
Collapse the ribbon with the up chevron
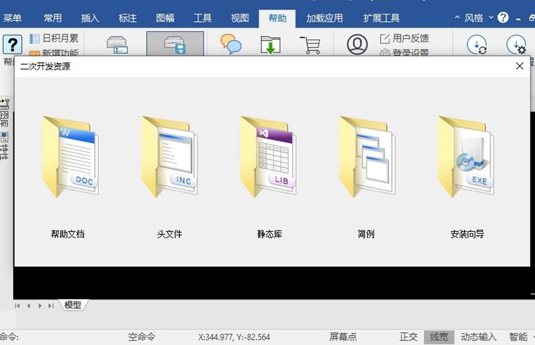(457, 17)
